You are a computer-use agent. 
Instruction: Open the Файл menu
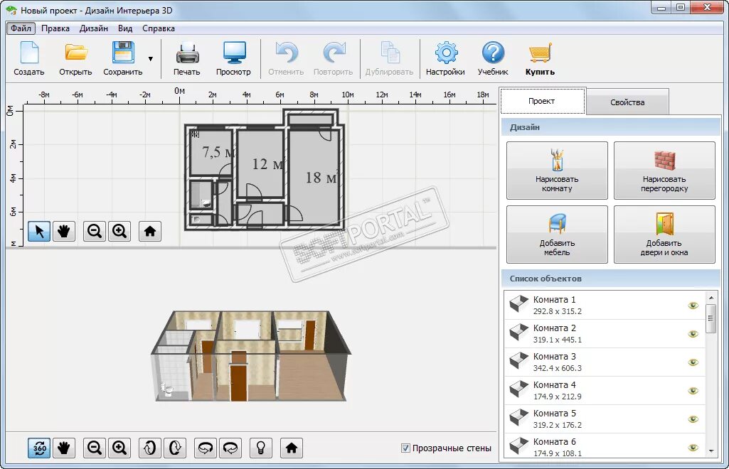point(21,28)
